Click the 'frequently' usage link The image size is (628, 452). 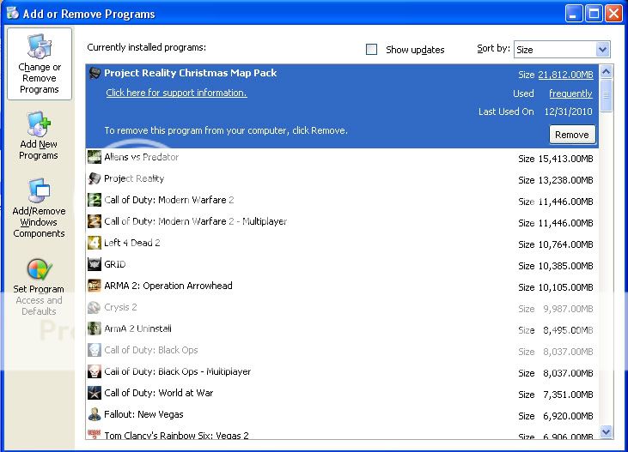(570, 93)
